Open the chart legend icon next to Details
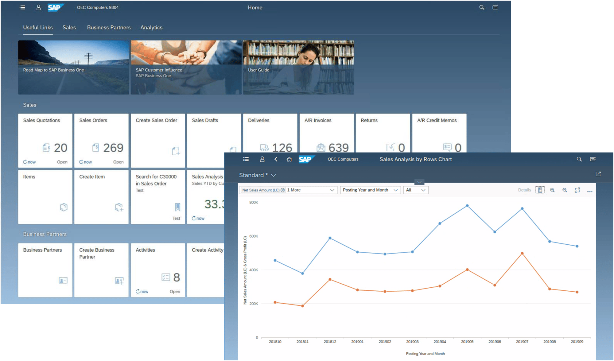 click(x=540, y=190)
